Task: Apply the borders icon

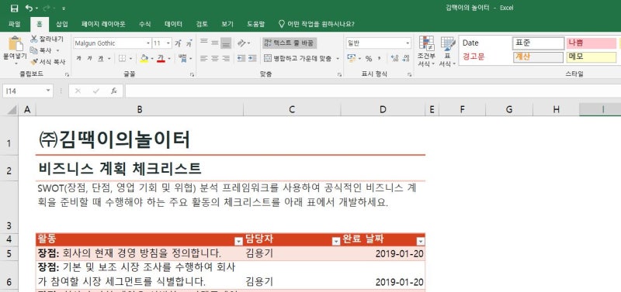Action: (x=122, y=59)
